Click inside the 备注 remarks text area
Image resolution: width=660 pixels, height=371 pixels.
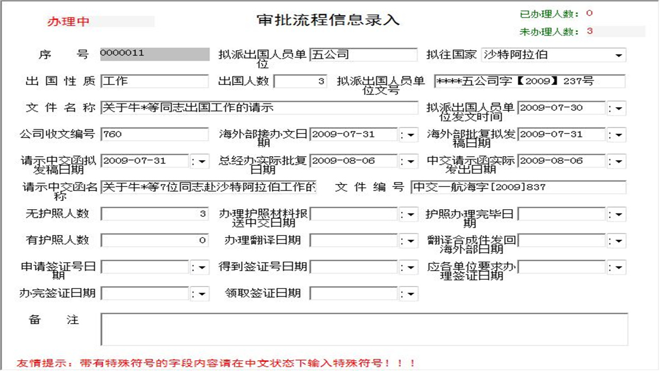(x=361, y=327)
